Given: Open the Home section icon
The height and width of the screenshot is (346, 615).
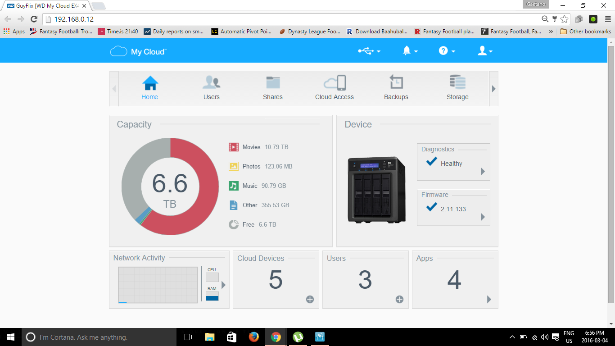Looking at the screenshot, I should (x=150, y=83).
